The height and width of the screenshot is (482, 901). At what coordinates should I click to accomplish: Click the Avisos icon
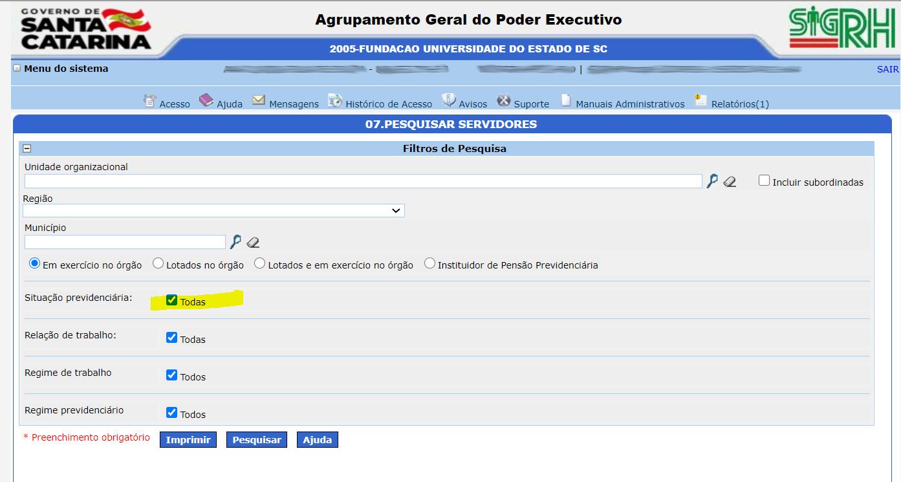coord(449,101)
